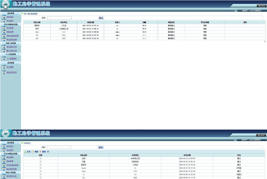267x179 pixels.
Task: Click the 名称 input field in the lower page
Action: [59, 147]
